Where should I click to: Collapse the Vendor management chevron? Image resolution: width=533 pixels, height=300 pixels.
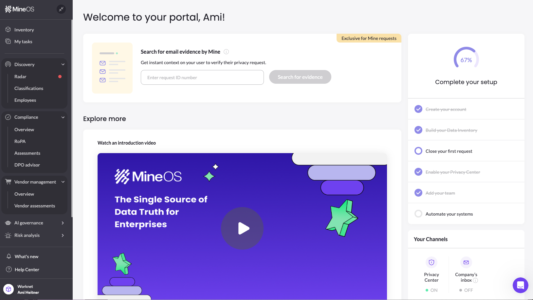pos(63,182)
